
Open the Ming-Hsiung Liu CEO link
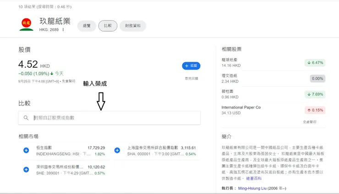[x=252, y=189]
